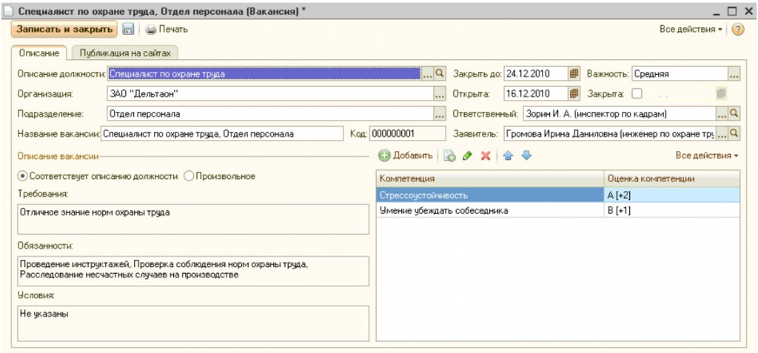This screenshot has height=353, width=758.
Task: Delete row with the red X icon
Action: point(486,156)
